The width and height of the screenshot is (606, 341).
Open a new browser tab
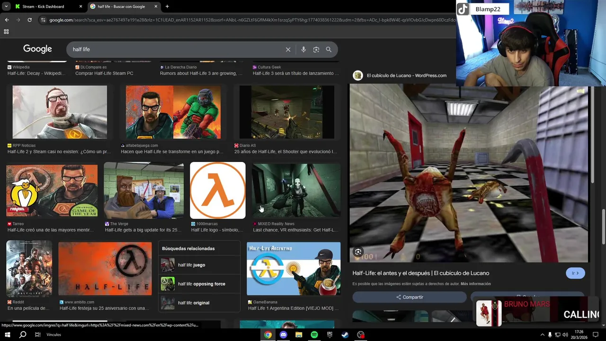point(167,7)
